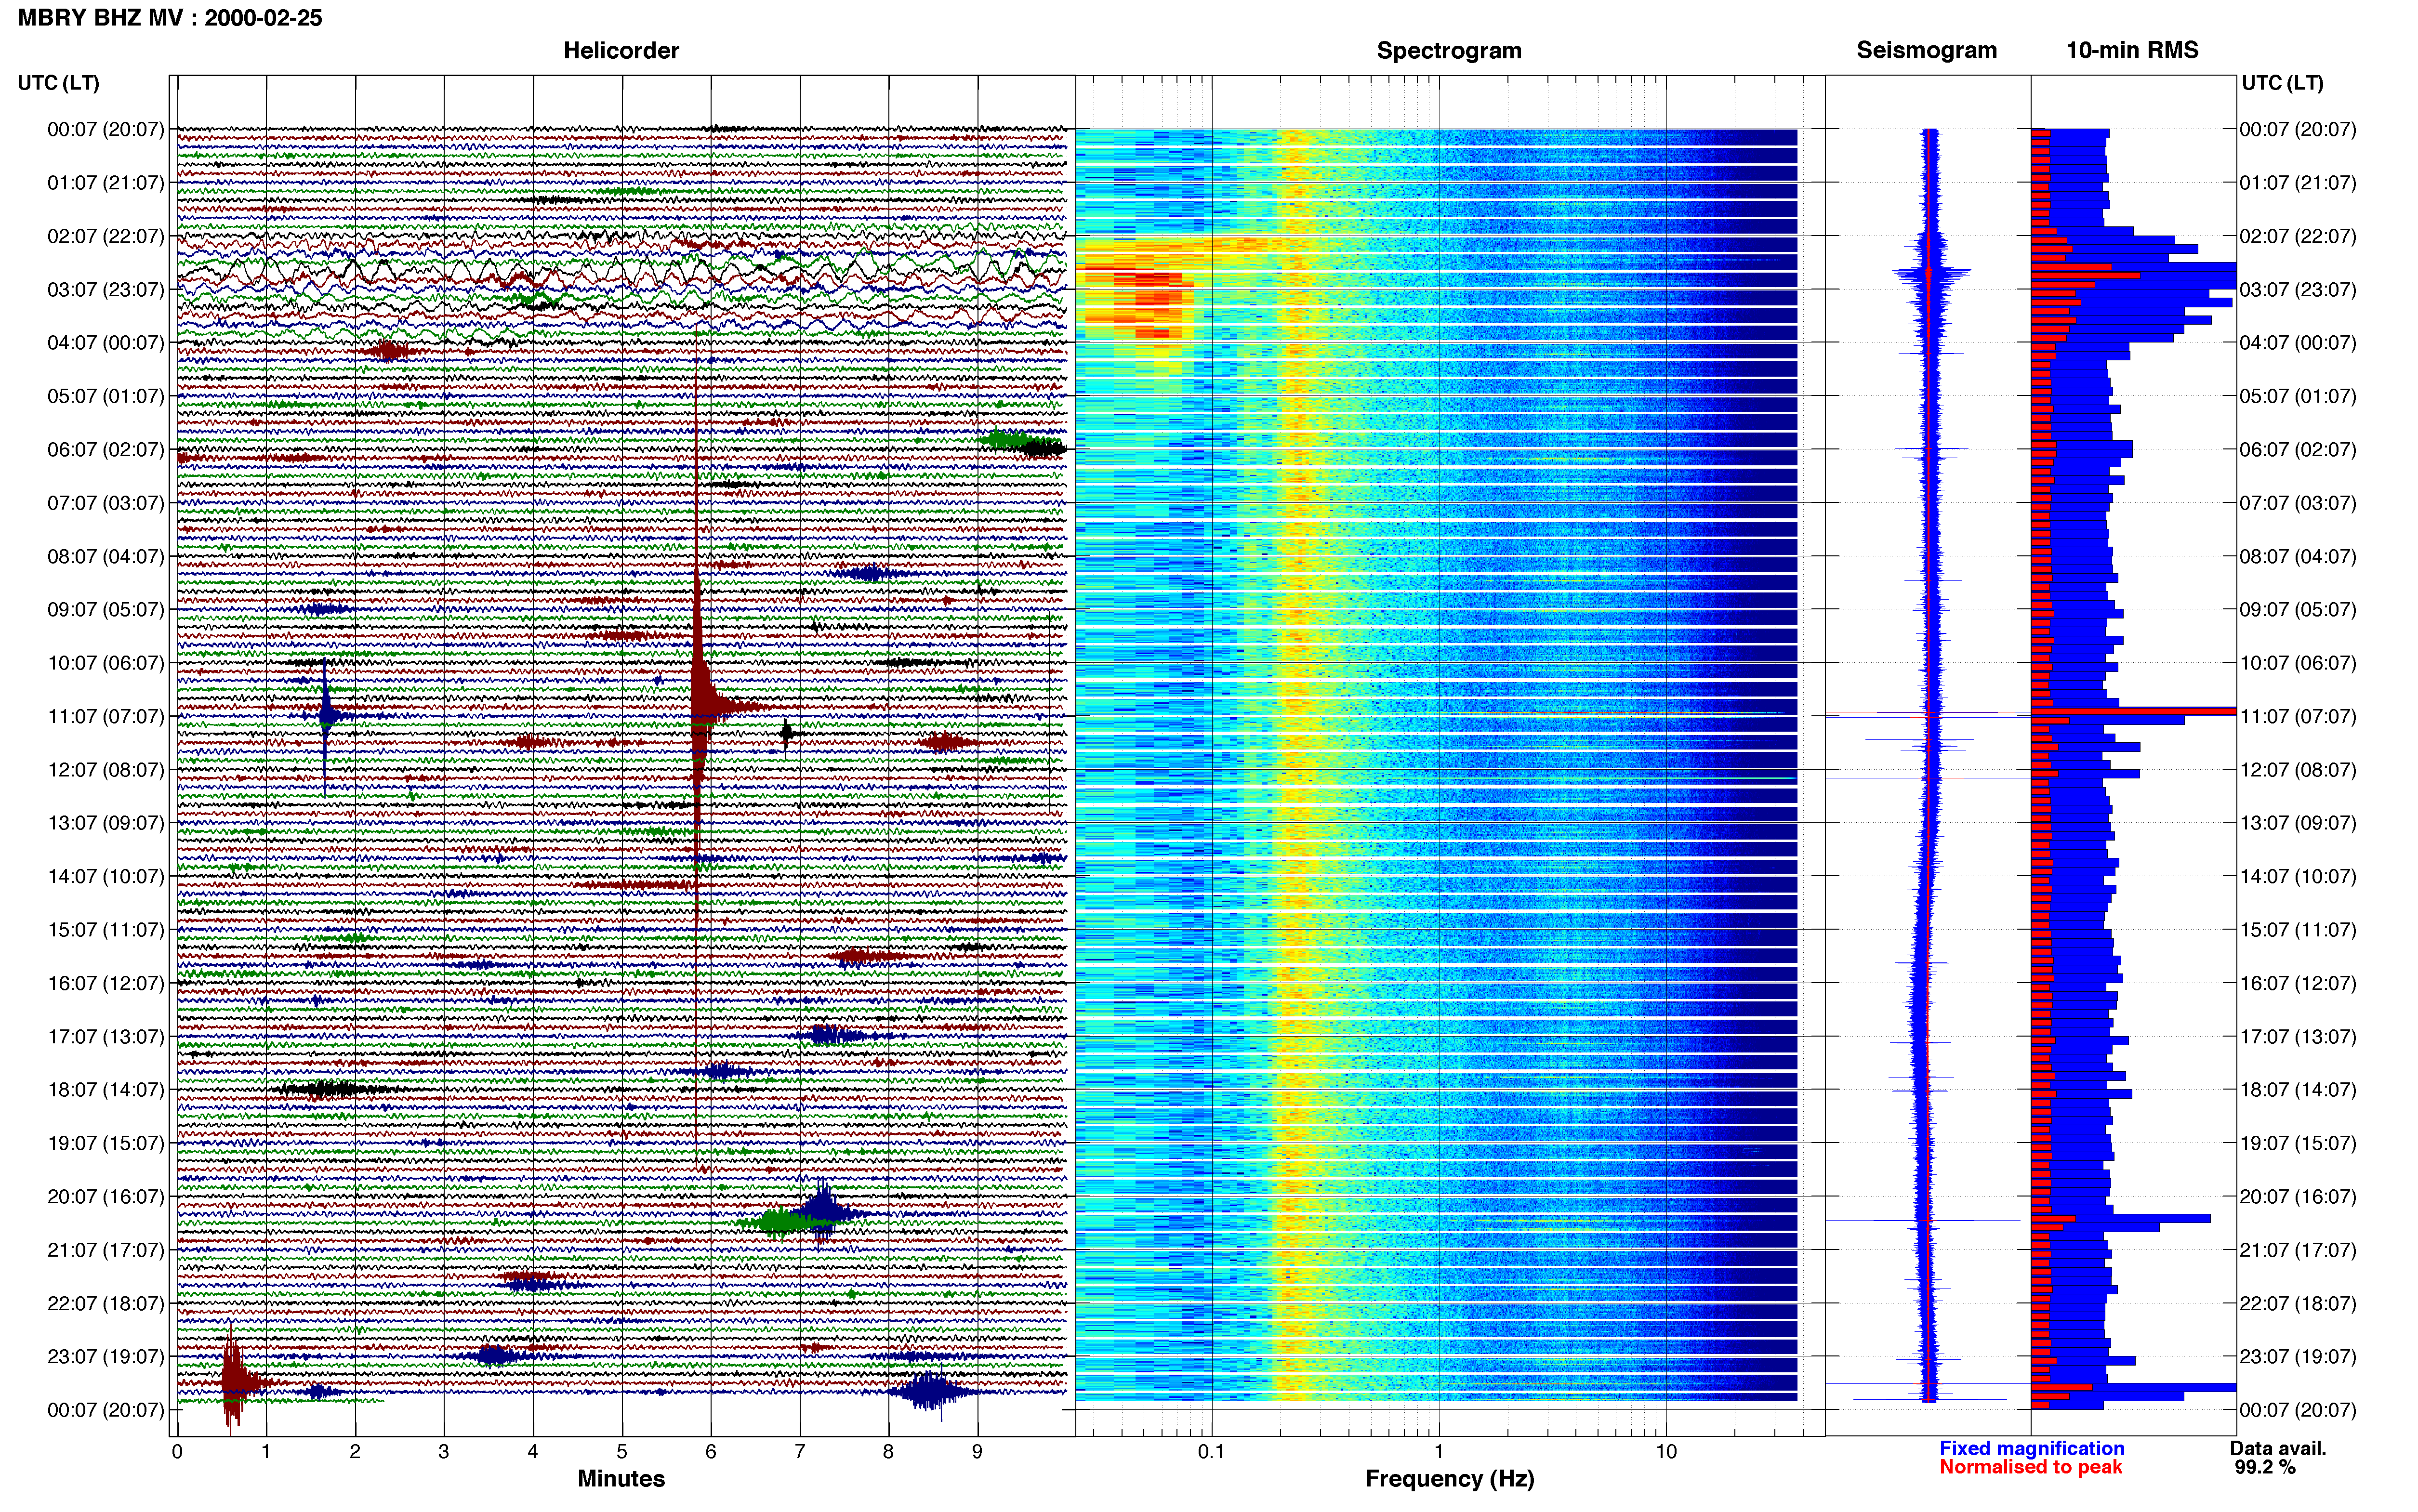Click left time label '23:07 (19:07)'
The width and height of the screenshot is (2418, 1512).
[106, 1356]
